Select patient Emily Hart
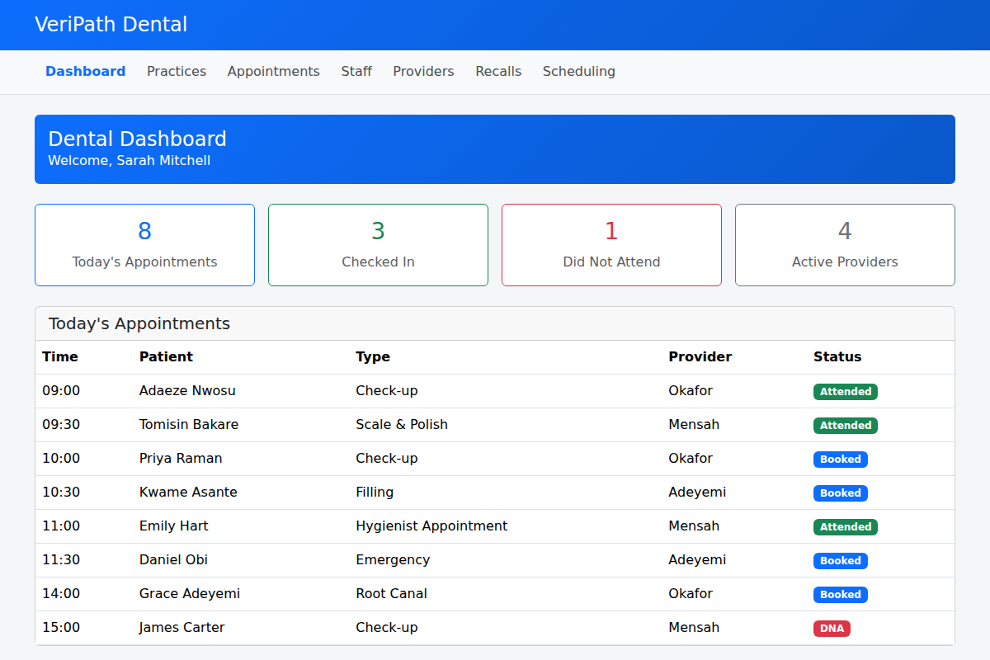Screen dimensions: 990x660 tap(173, 526)
